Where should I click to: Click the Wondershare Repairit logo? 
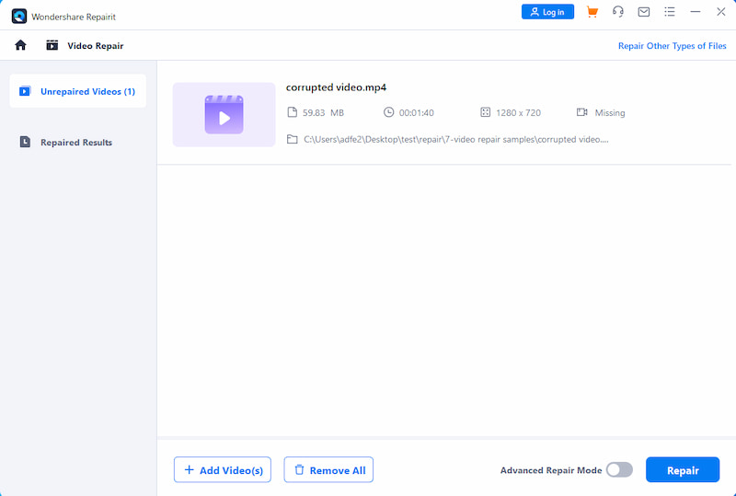click(x=19, y=17)
